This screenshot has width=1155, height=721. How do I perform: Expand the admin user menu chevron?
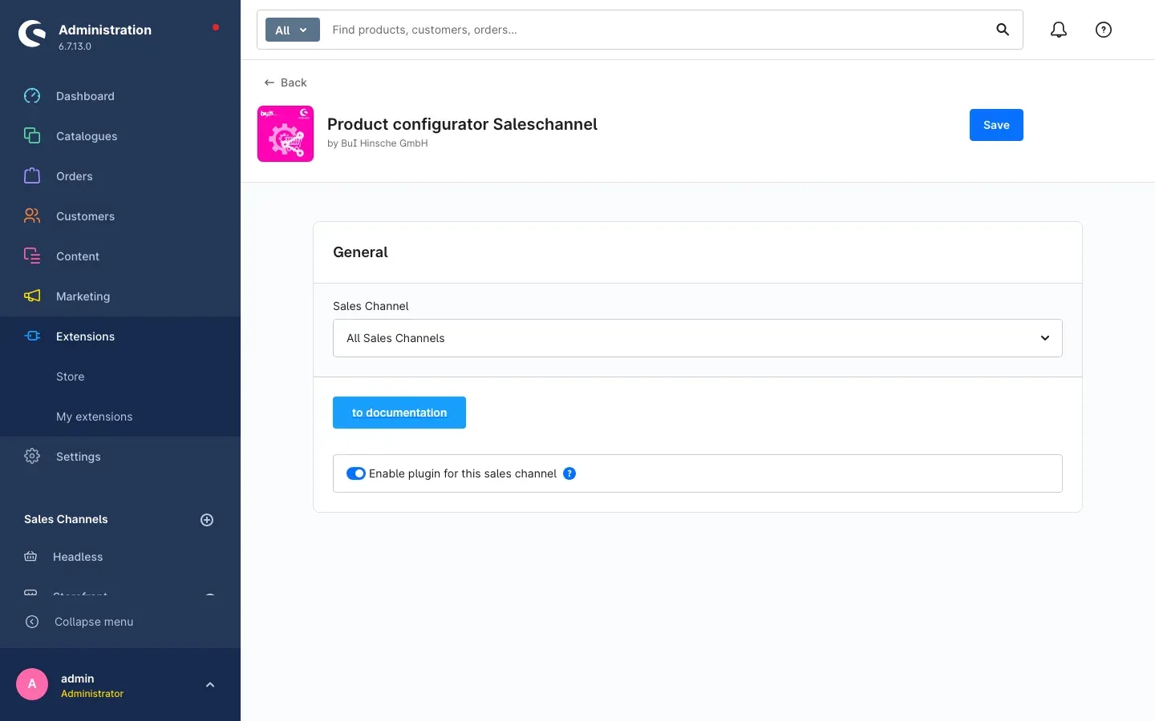click(x=210, y=685)
